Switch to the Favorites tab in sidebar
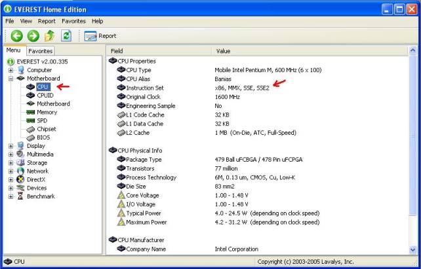Viewport: 421px width, 269px height. 41,50
